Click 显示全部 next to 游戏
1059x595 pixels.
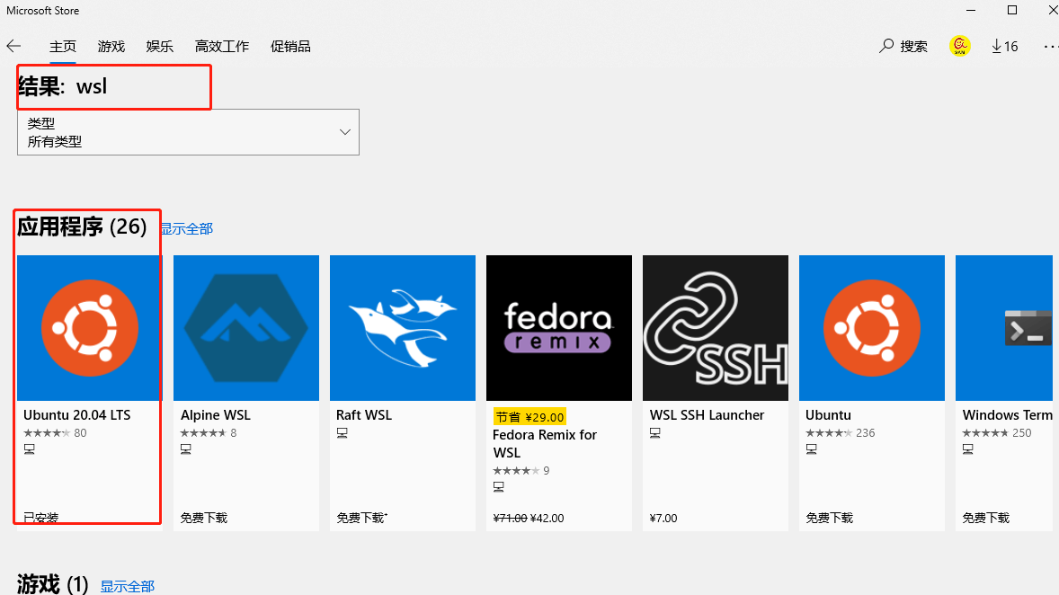point(128,586)
